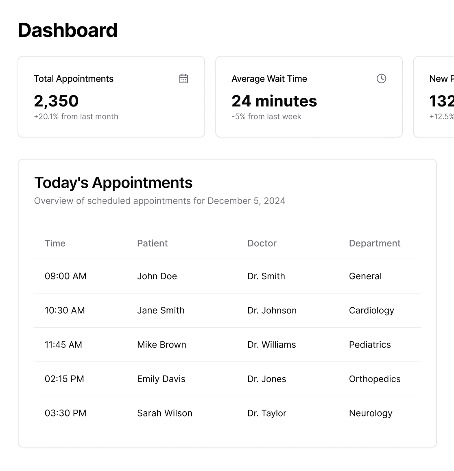Screen dimensions: 454x471
Task: Click Dr. Johnson in the Doctor column
Action: coord(272,310)
